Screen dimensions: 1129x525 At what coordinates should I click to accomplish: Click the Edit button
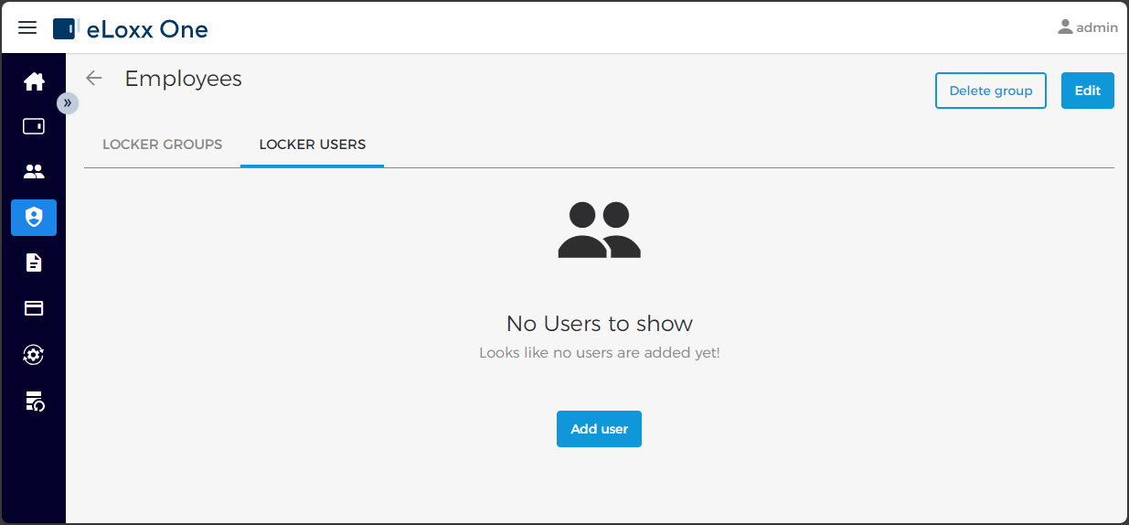(1088, 91)
